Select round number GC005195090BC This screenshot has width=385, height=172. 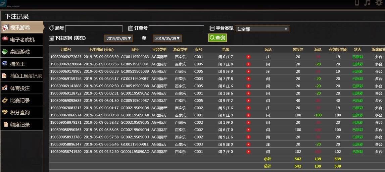(x=135, y=64)
